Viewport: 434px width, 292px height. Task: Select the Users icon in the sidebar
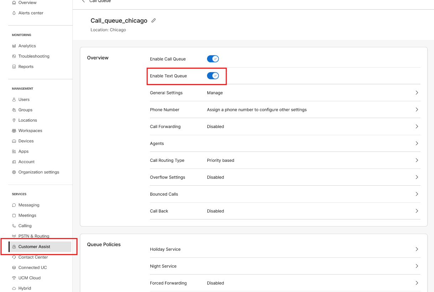(14, 99)
